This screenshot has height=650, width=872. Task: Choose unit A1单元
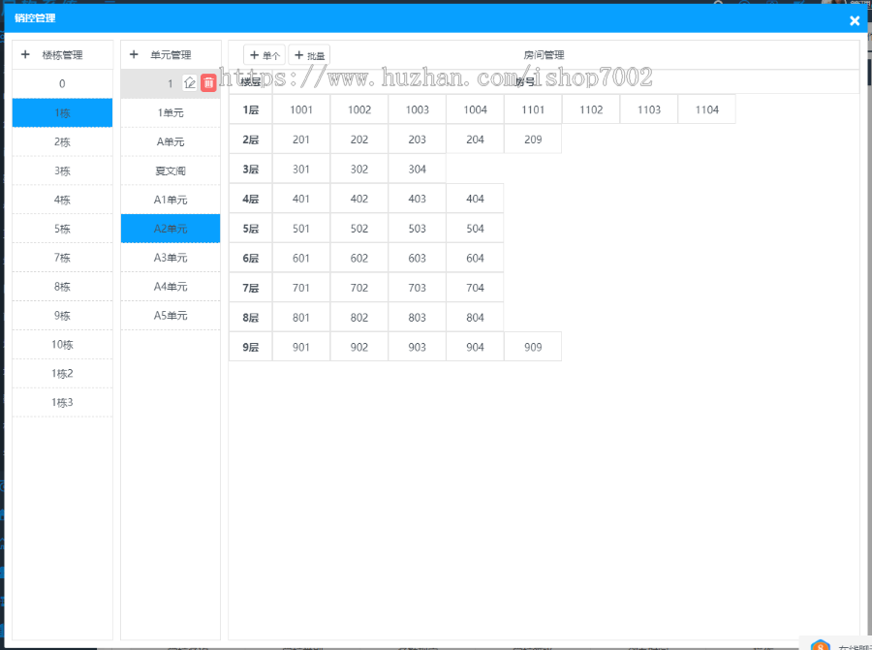pyautogui.click(x=171, y=200)
